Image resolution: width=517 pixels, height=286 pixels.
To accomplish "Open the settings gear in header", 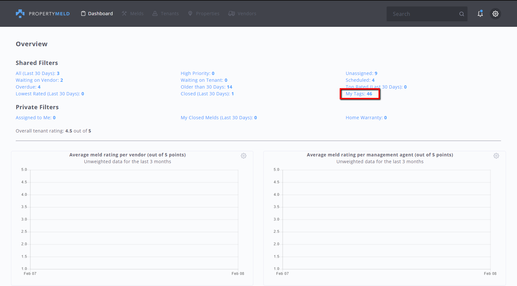I will [495, 14].
